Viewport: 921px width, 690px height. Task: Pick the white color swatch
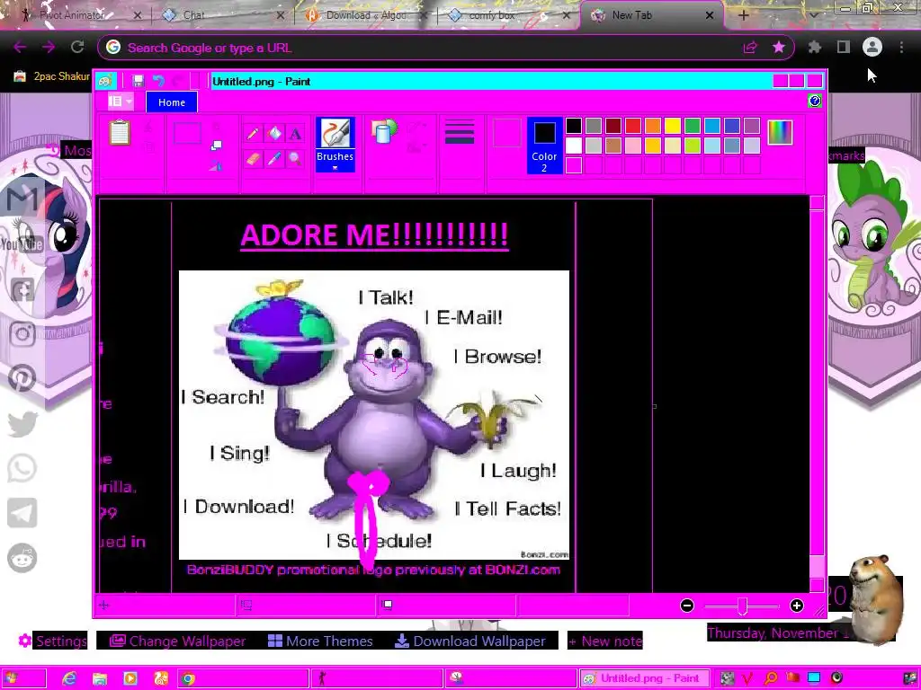tap(574, 146)
